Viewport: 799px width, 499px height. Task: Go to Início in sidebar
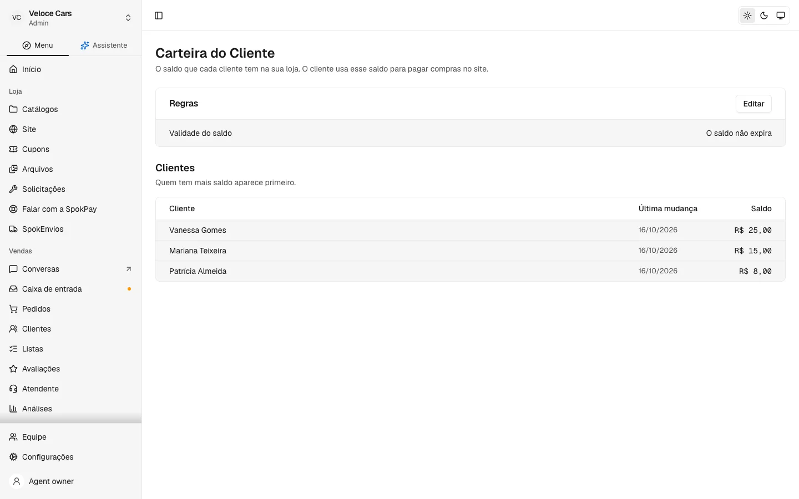[71, 69]
